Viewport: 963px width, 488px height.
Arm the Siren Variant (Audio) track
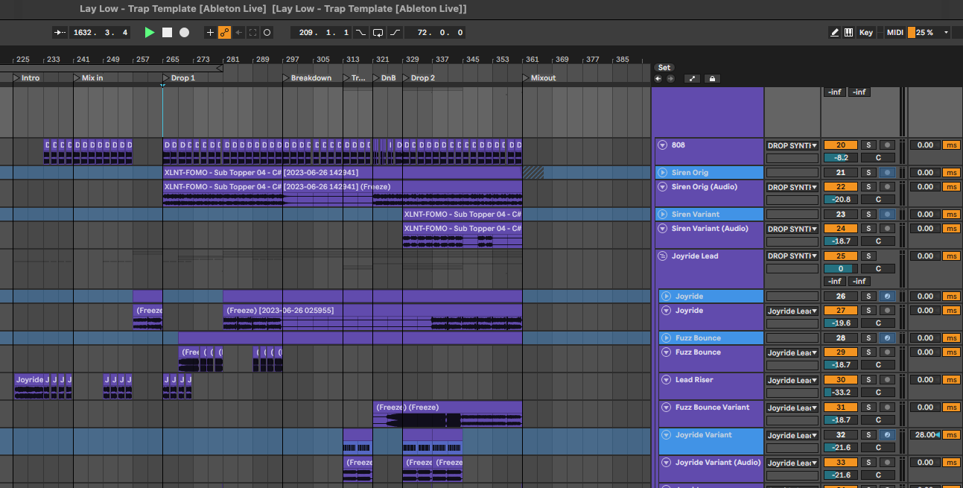pyautogui.click(x=886, y=229)
